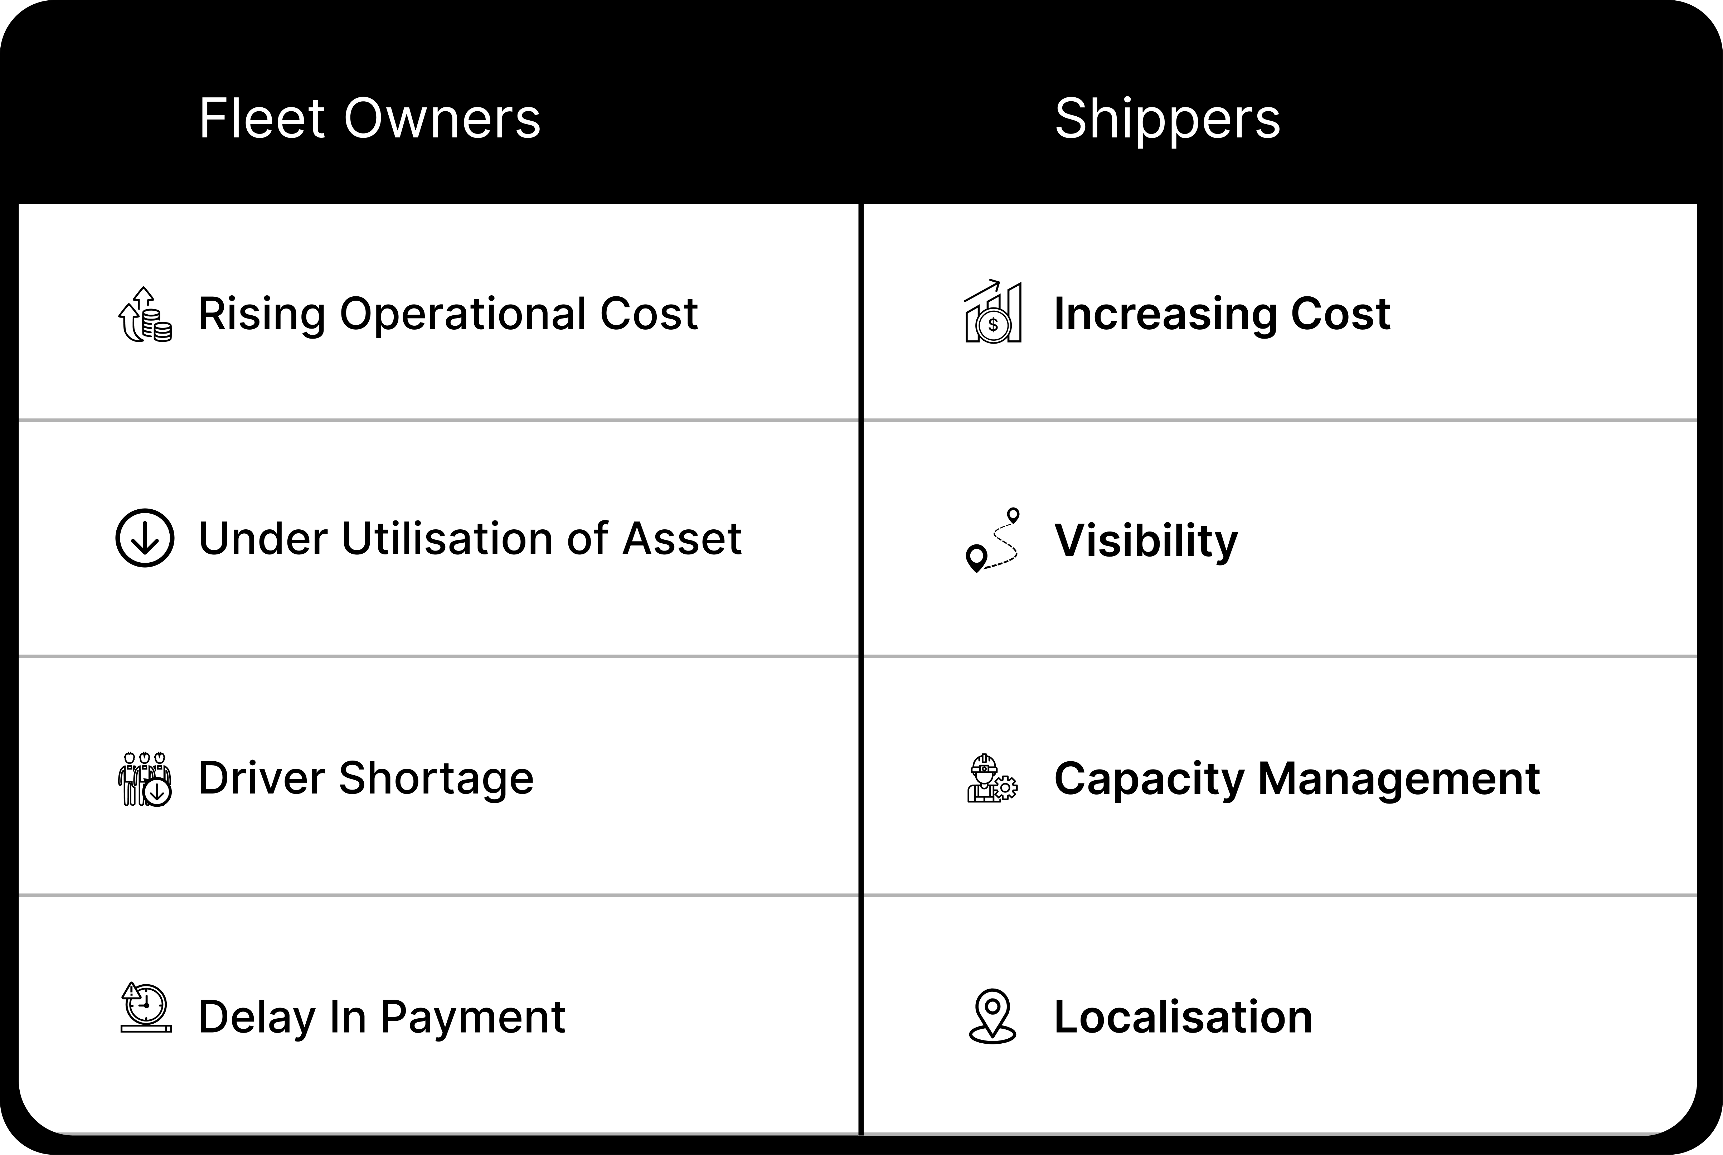Viewport: 1723px width, 1155px height.
Task: Click the worker with gear icon
Action: click(x=992, y=778)
